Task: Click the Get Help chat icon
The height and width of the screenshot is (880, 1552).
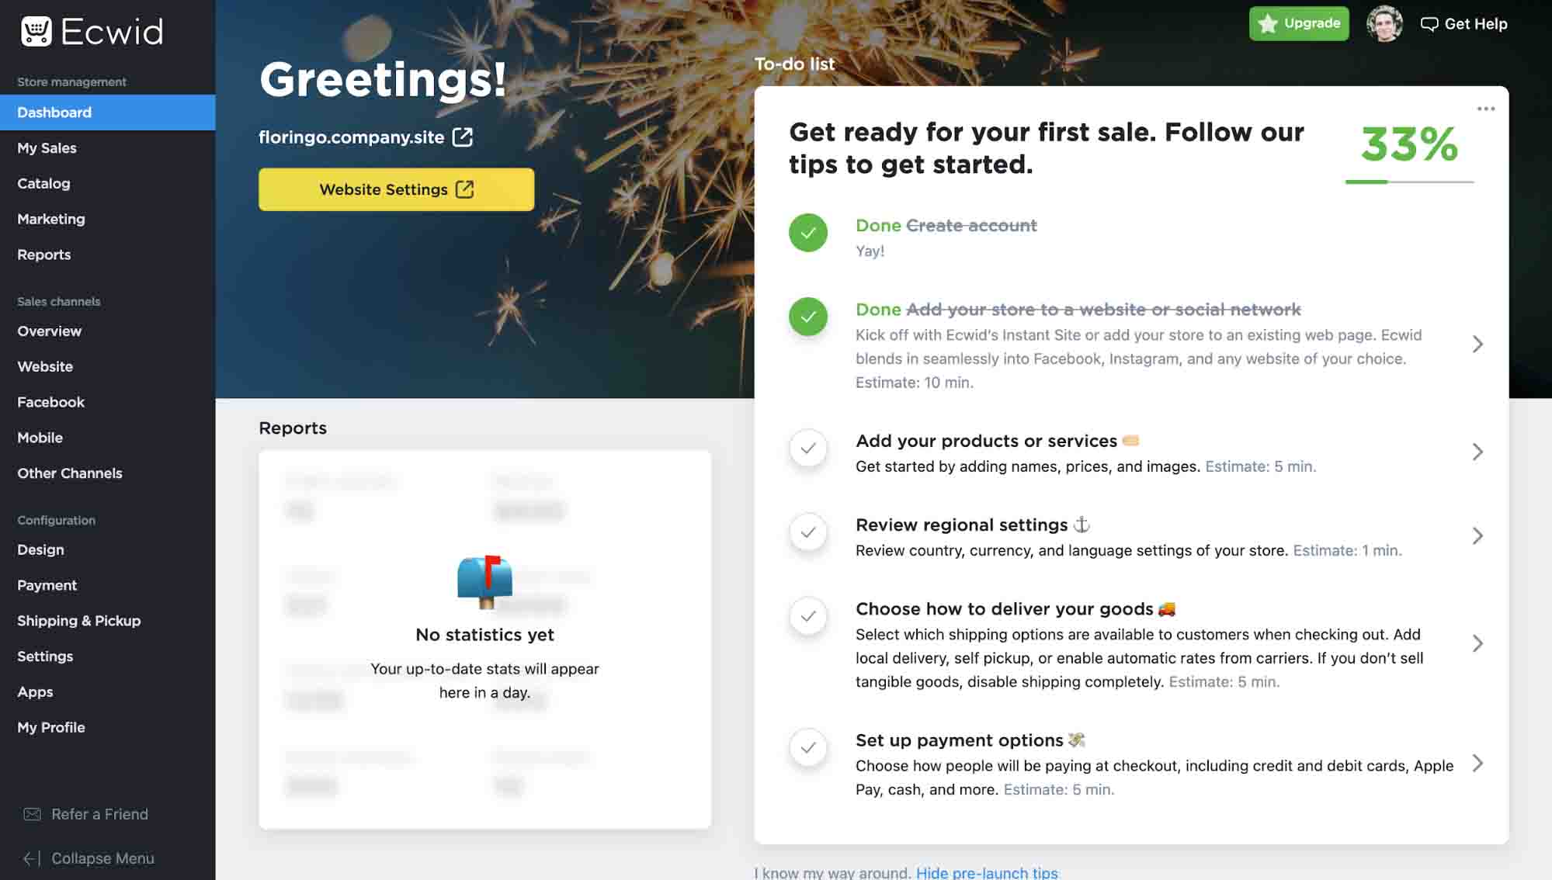Action: (x=1429, y=23)
